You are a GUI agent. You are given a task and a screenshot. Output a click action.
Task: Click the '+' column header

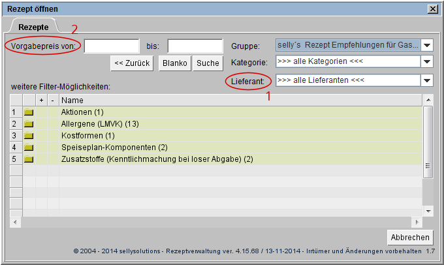tap(41, 101)
